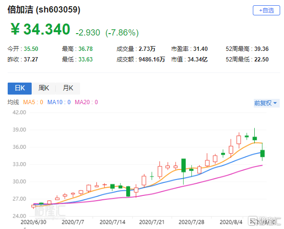284x229 pixels.
Task: Switch to the 日K daily chart tab
Action: [20, 88]
